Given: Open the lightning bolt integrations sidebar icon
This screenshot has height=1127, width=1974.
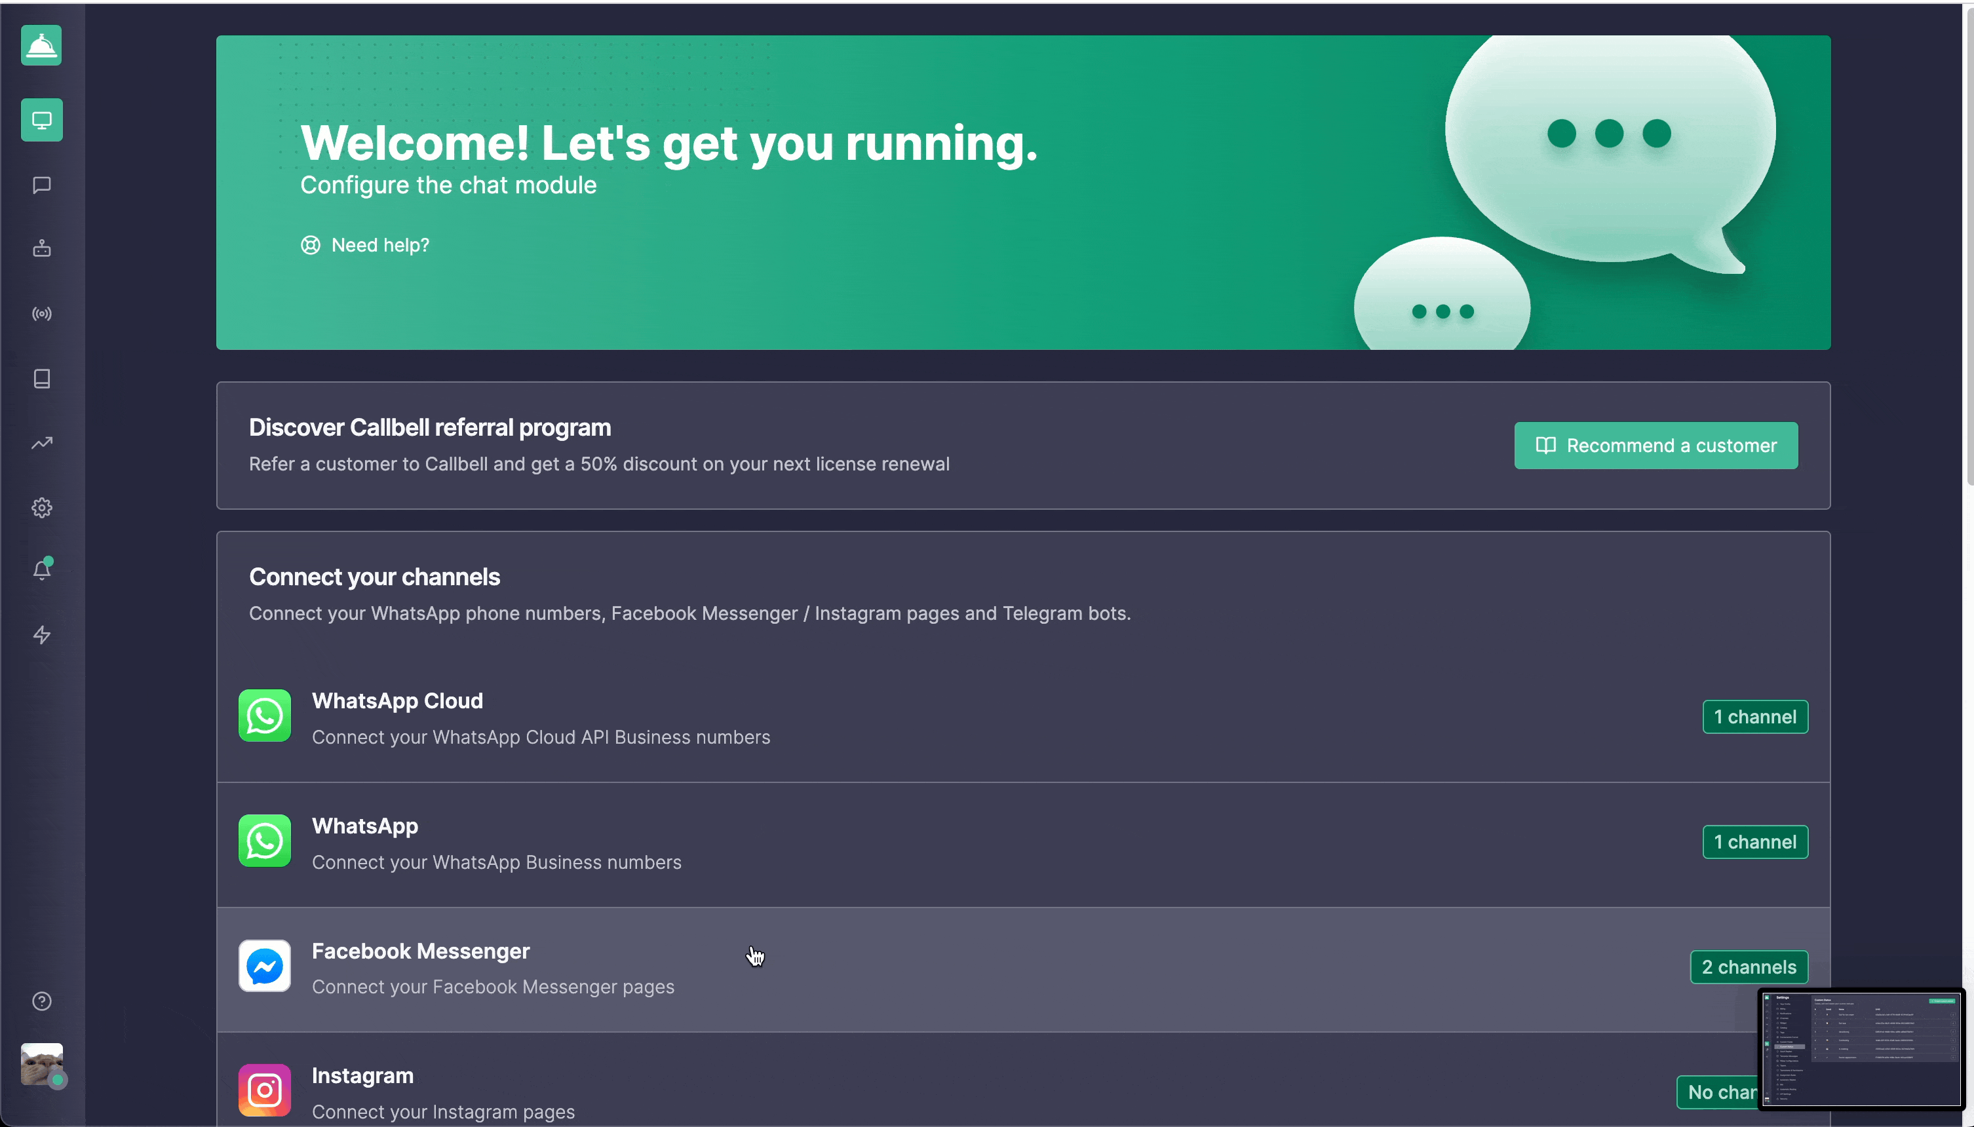Looking at the screenshot, I should point(42,635).
